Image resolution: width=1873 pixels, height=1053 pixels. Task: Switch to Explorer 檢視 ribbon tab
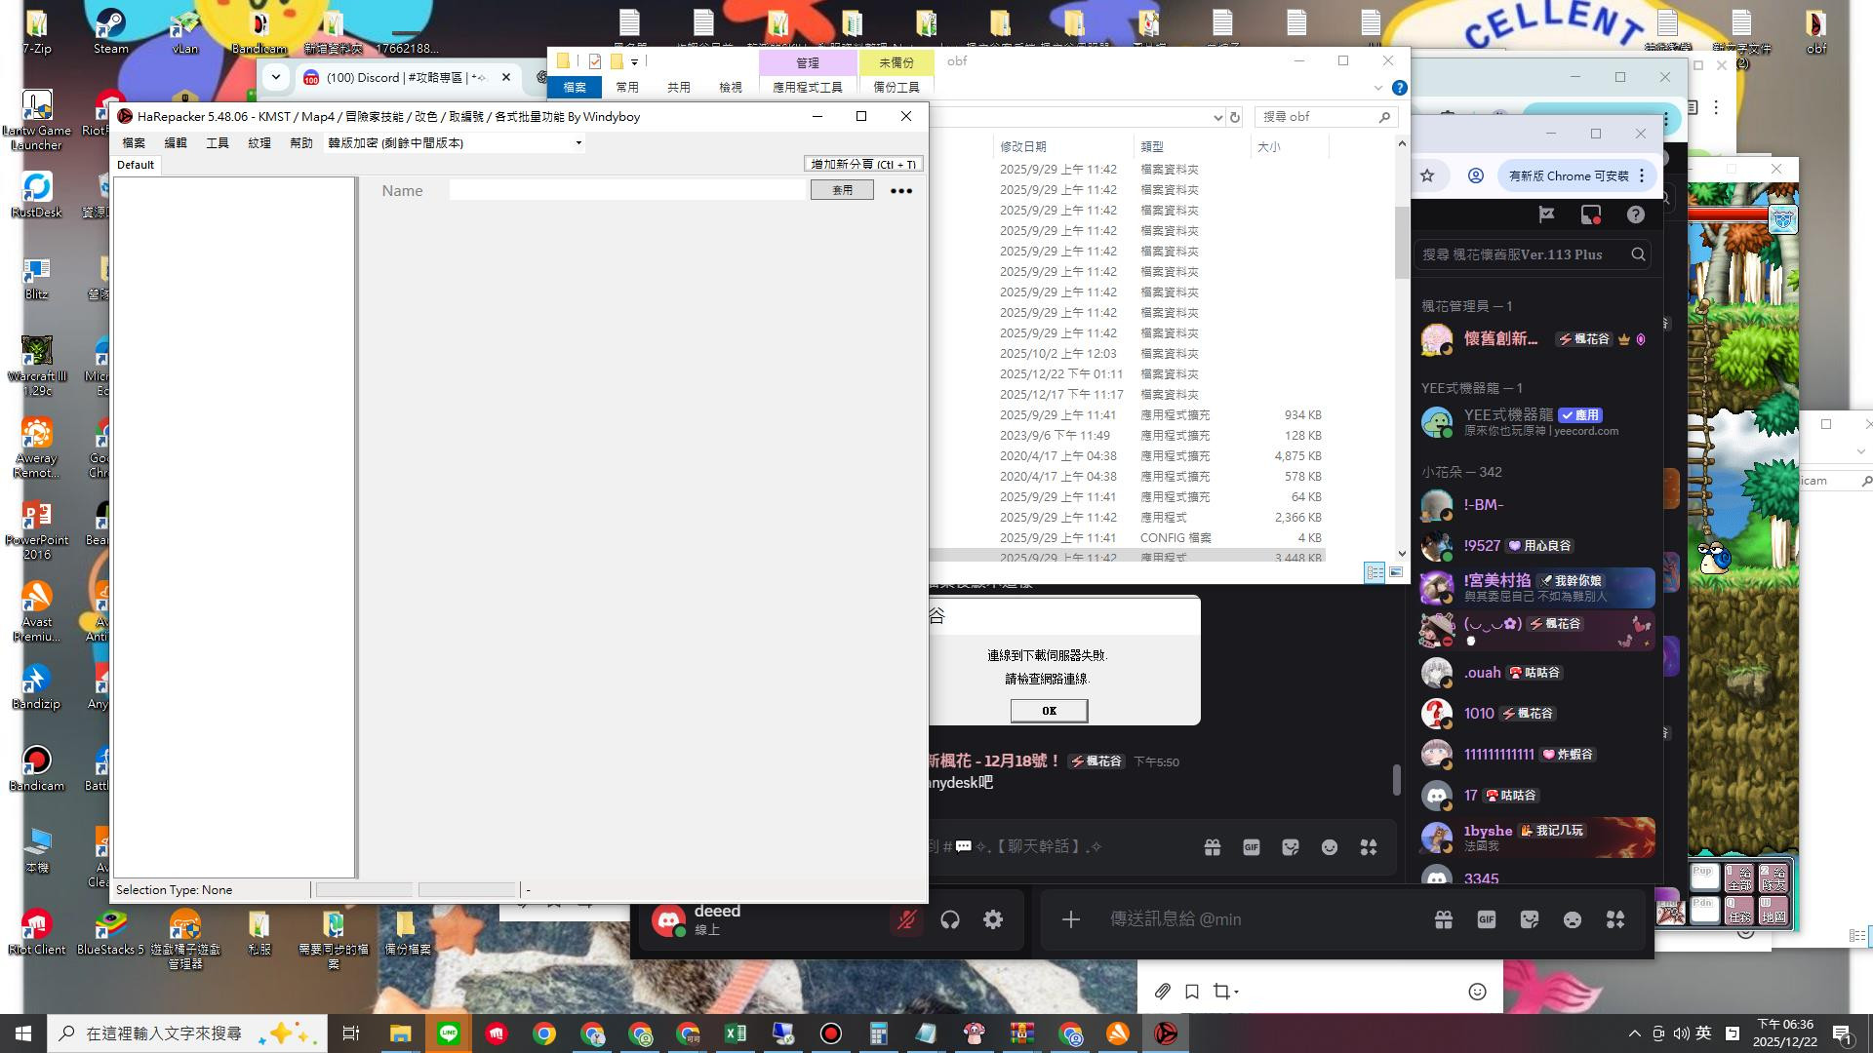pyautogui.click(x=730, y=87)
